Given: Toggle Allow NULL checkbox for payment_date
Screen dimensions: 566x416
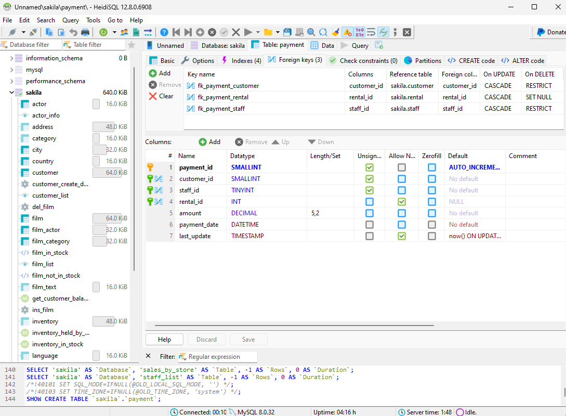Looking at the screenshot, I should (x=401, y=225).
